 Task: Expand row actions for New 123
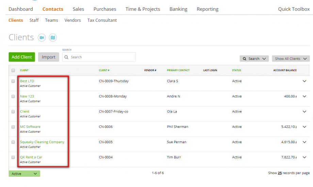(304, 96)
